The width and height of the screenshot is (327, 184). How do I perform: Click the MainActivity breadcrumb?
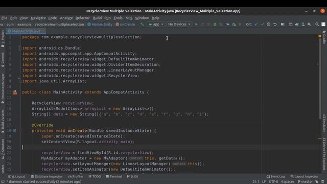click(100, 25)
